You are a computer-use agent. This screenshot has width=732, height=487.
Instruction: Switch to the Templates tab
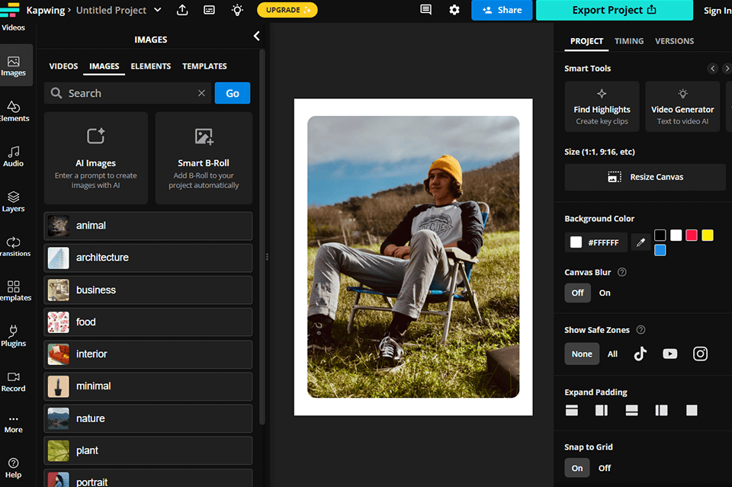[204, 66]
